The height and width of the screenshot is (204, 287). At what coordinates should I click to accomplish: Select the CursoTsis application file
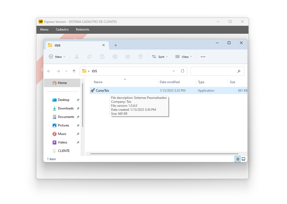click(102, 91)
